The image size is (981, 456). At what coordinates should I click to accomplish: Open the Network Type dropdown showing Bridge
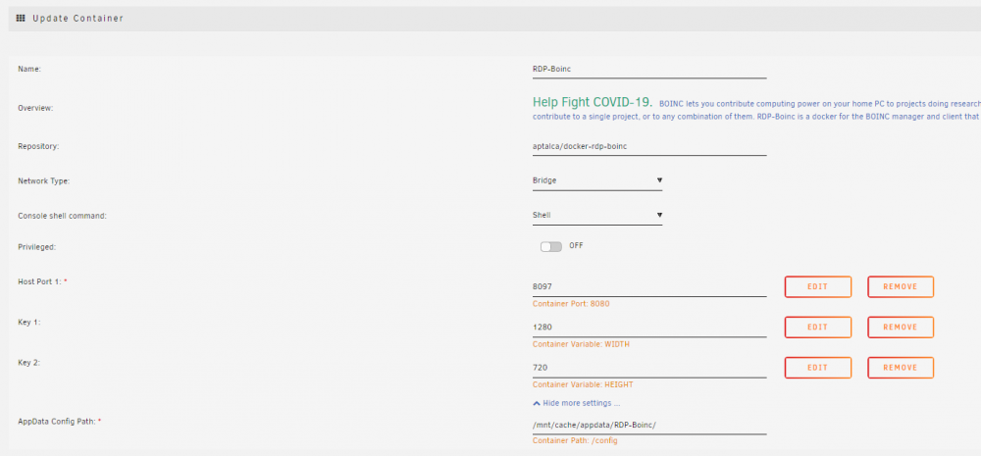click(x=596, y=180)
